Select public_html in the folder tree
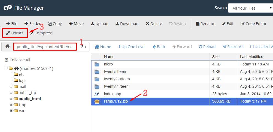This screenshot has width=273, height=132. tap(30, 99)
